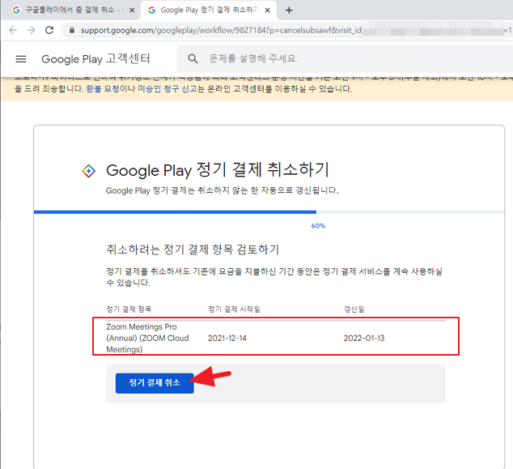
Task: Click the address bar URL
Action: [x=221, y=30]
